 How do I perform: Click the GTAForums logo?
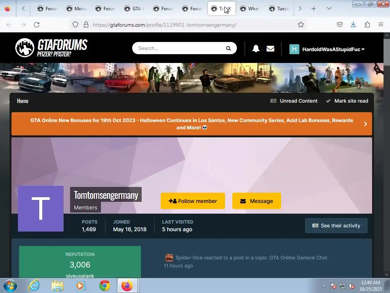[51, 48]
